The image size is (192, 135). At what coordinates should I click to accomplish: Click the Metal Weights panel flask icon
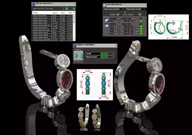coord(33,4)
